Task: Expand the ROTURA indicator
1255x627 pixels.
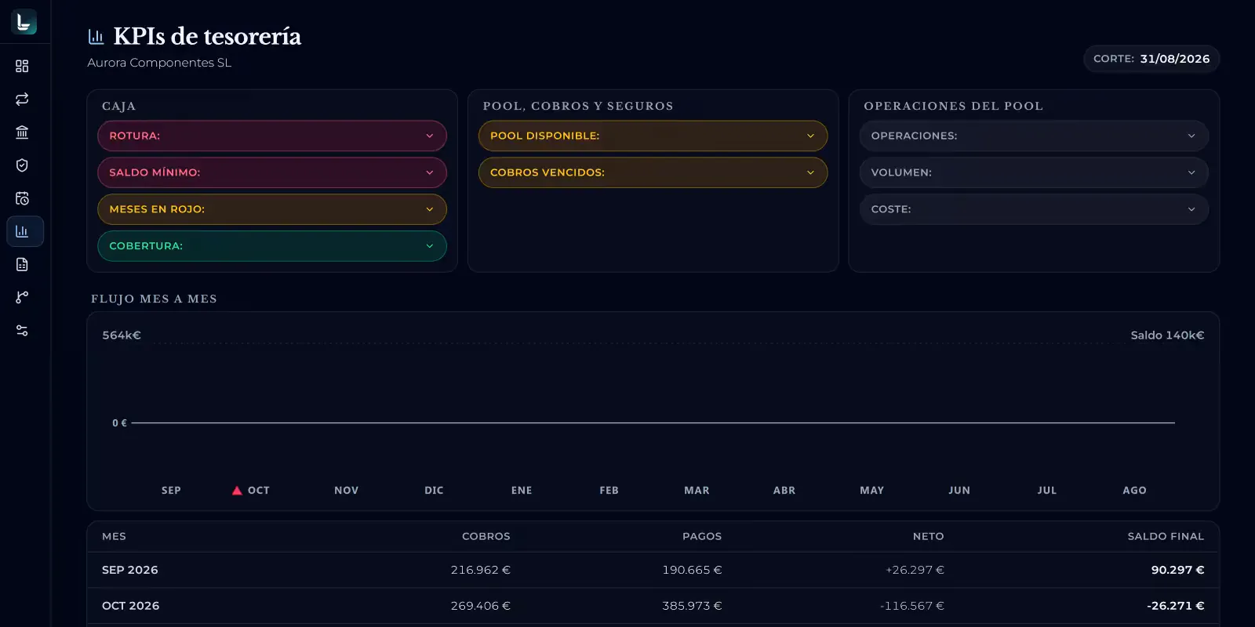Action: pyautogui.click(x=272, y=136)
